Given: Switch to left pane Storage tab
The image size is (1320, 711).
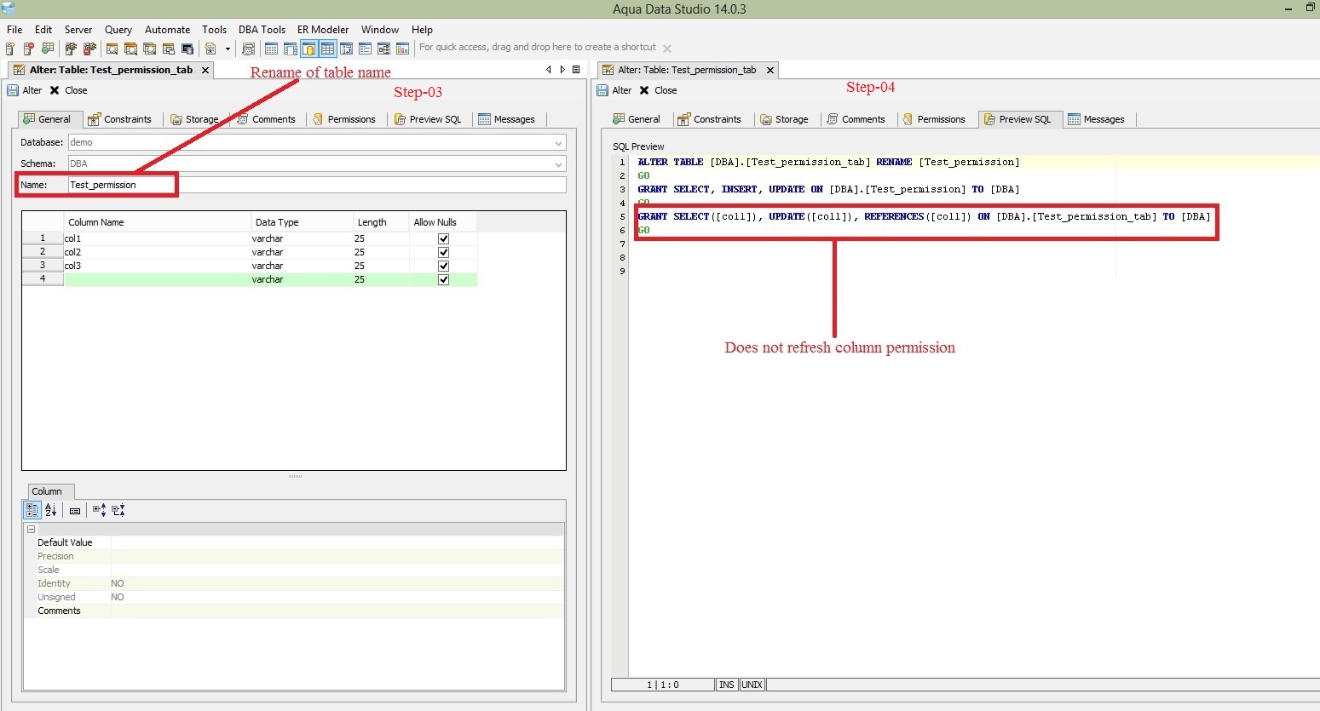Looking at the screenshot, I should (x=194, y=119).
